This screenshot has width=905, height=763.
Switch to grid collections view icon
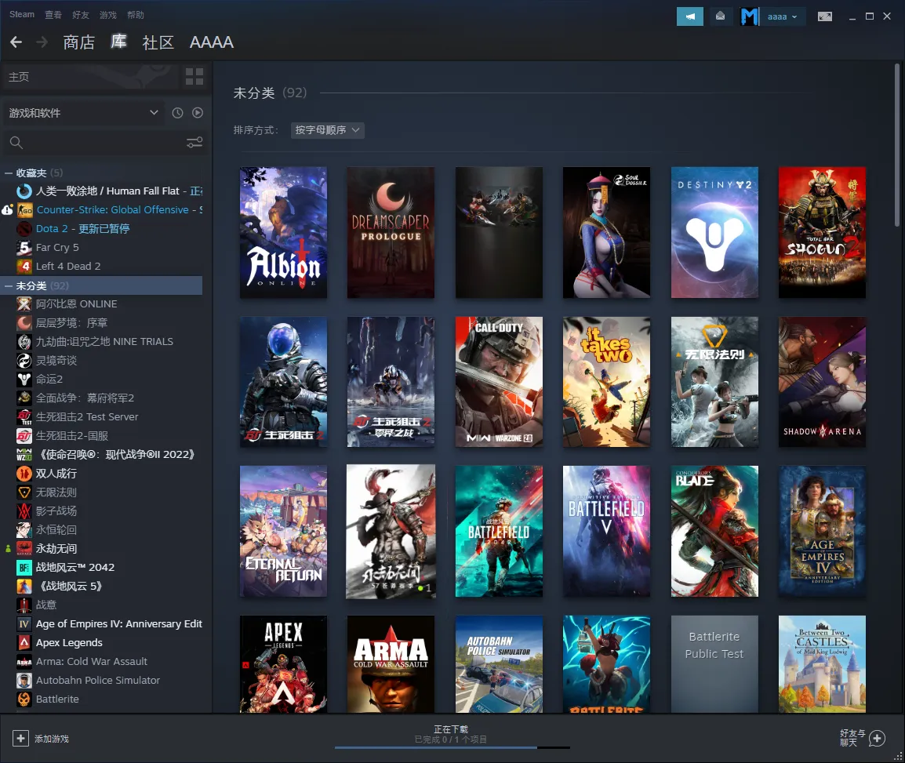[194, 77]
